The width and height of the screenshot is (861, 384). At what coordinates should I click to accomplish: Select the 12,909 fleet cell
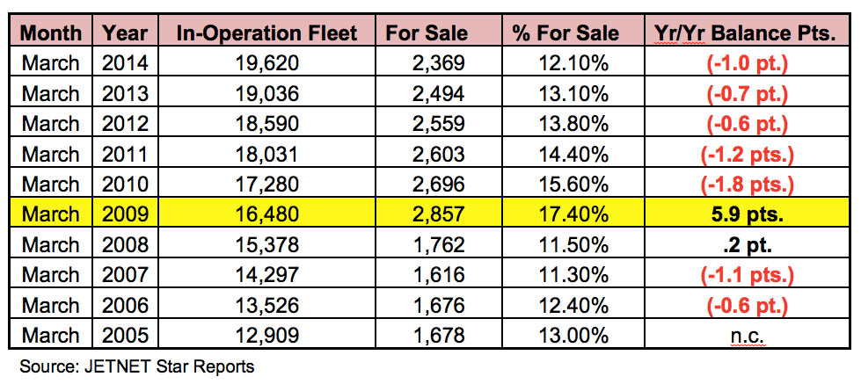coord(266,335)
